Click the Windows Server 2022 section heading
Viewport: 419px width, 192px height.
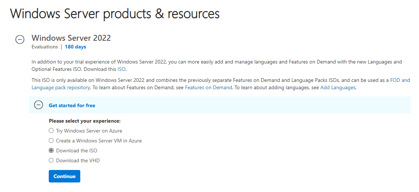[71, 38]
